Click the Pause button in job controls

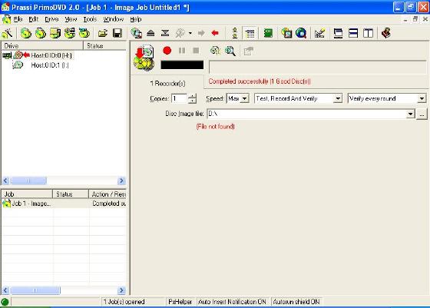pos(181,51)
